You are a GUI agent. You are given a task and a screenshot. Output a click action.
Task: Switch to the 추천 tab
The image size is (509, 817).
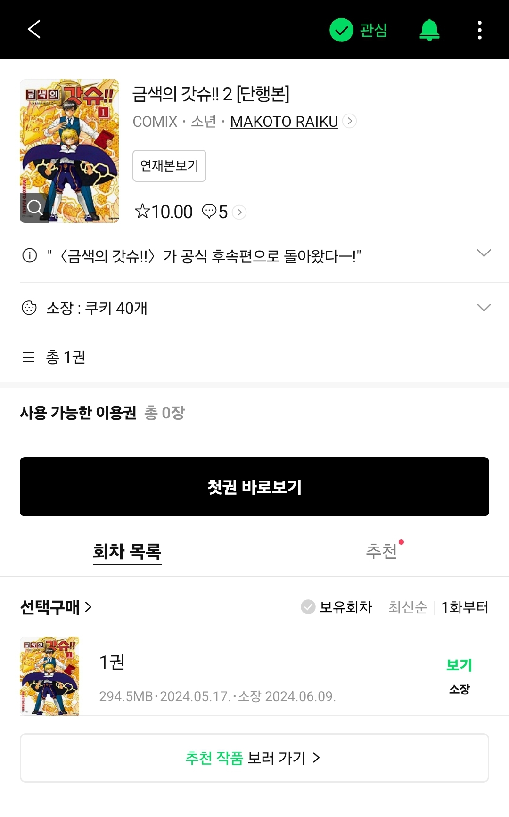(x=381, y=551)
